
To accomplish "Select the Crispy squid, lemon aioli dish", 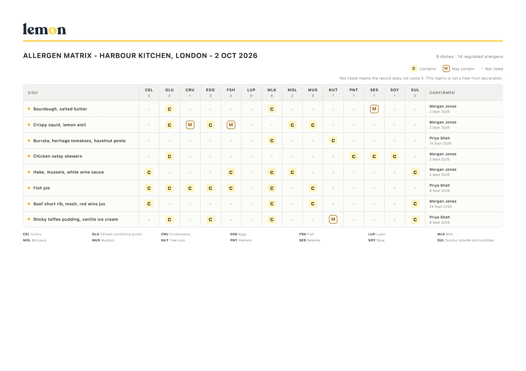I will point(60,125).
